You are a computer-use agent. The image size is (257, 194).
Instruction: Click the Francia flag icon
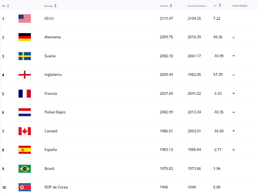25,94
